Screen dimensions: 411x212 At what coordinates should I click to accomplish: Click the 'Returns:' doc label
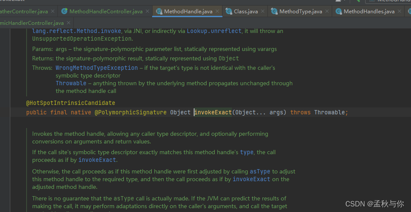[x=43, y=58]
